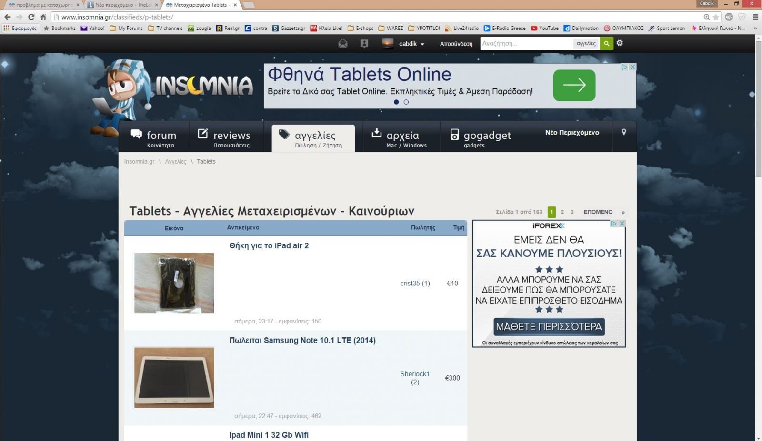762x441 pixels.
Task: Open search settings gear icon
Action: pyautogui.click(x=620, y=43)
